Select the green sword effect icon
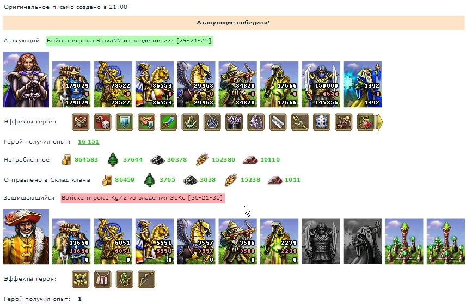 (168, 122)
